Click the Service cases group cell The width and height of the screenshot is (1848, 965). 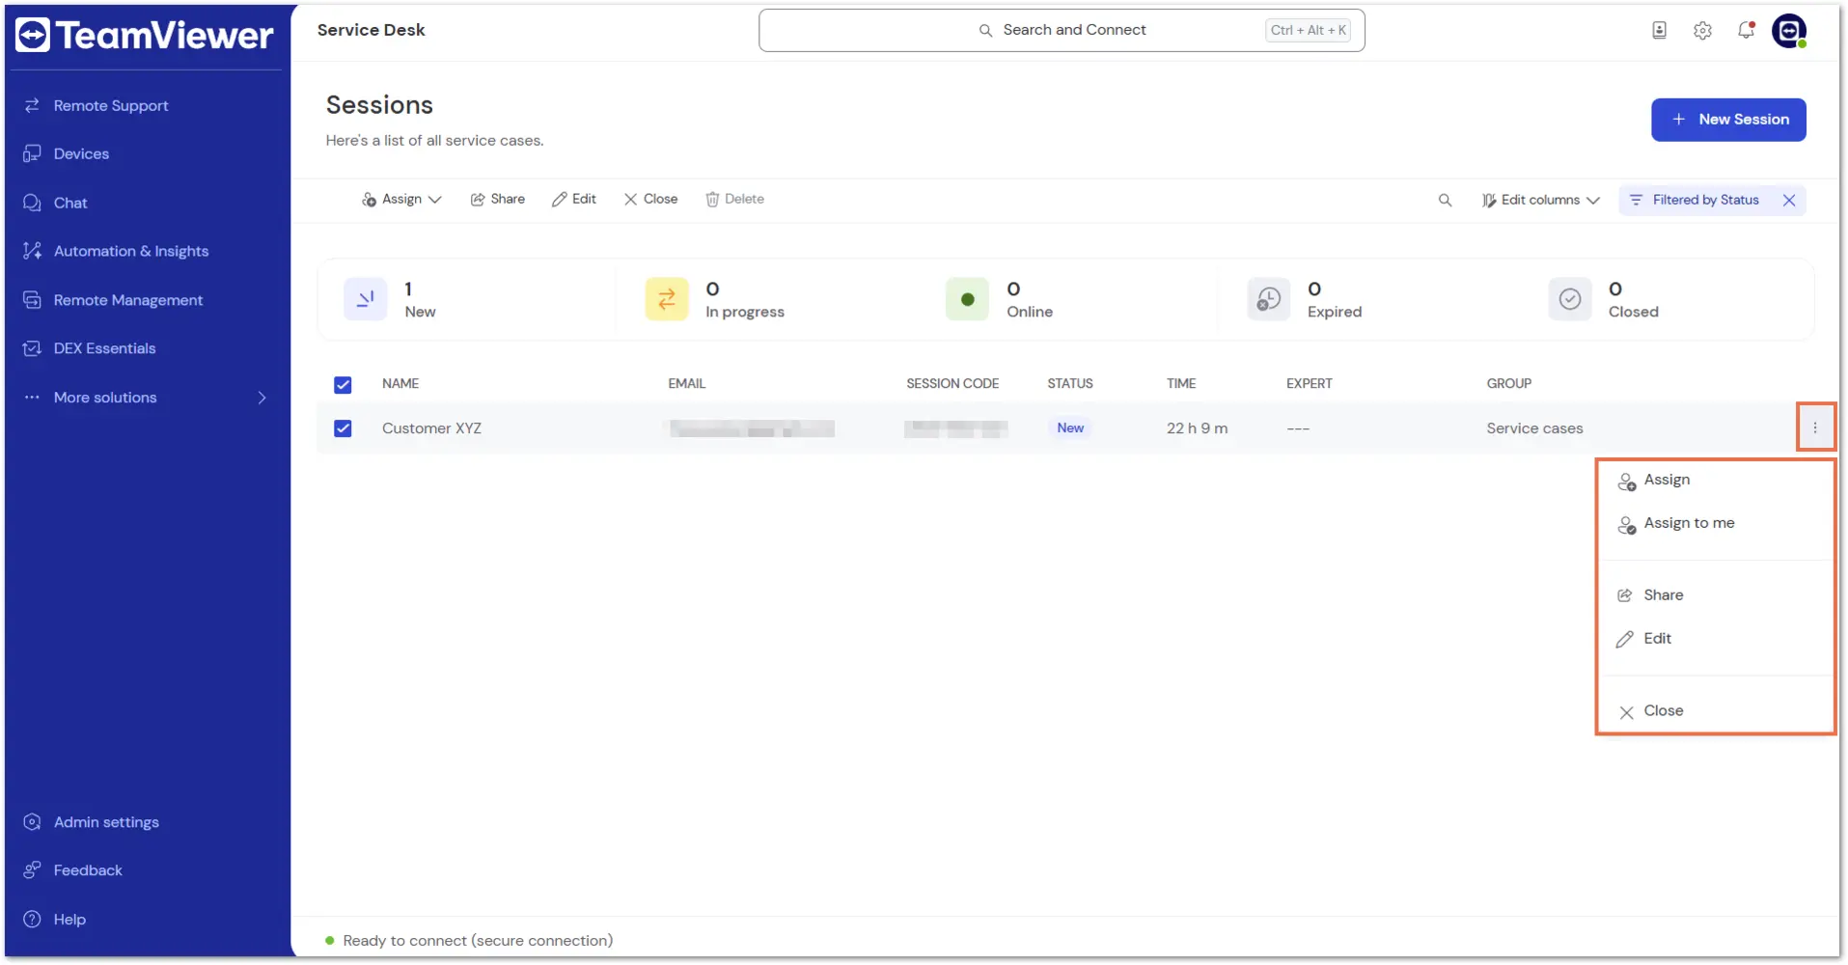[1534, 428]
